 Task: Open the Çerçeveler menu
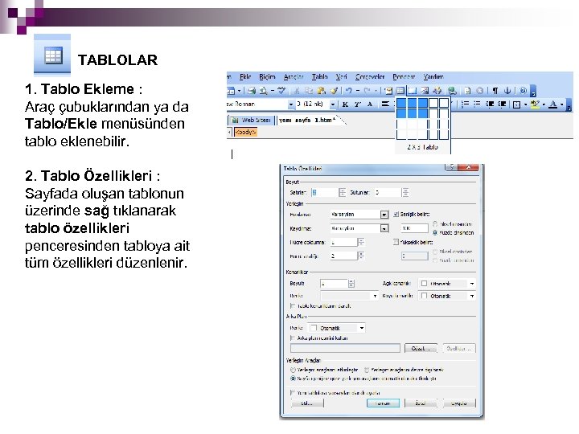(x=370, y=77)
